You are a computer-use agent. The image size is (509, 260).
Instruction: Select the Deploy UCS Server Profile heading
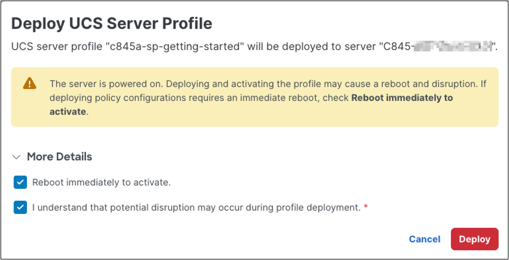111,24
